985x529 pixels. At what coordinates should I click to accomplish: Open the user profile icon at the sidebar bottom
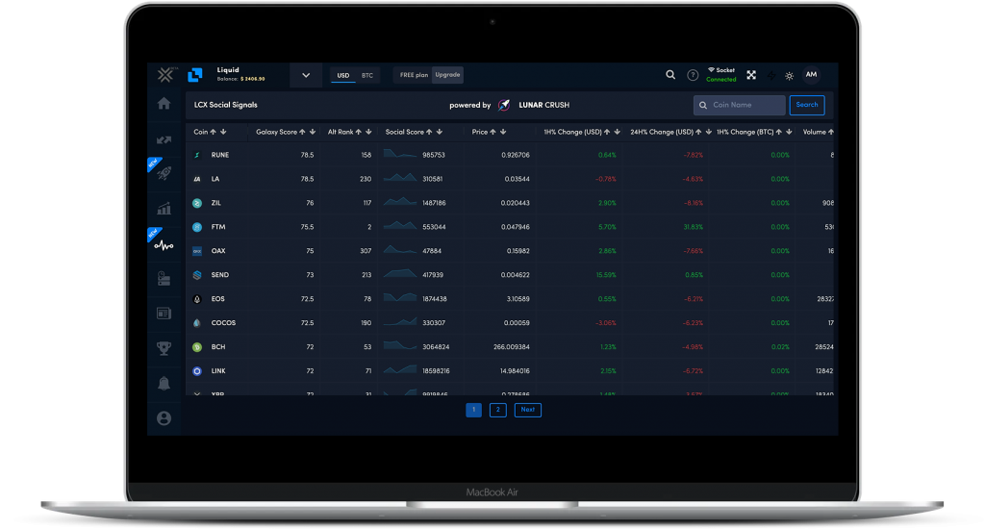click(164, 418)
